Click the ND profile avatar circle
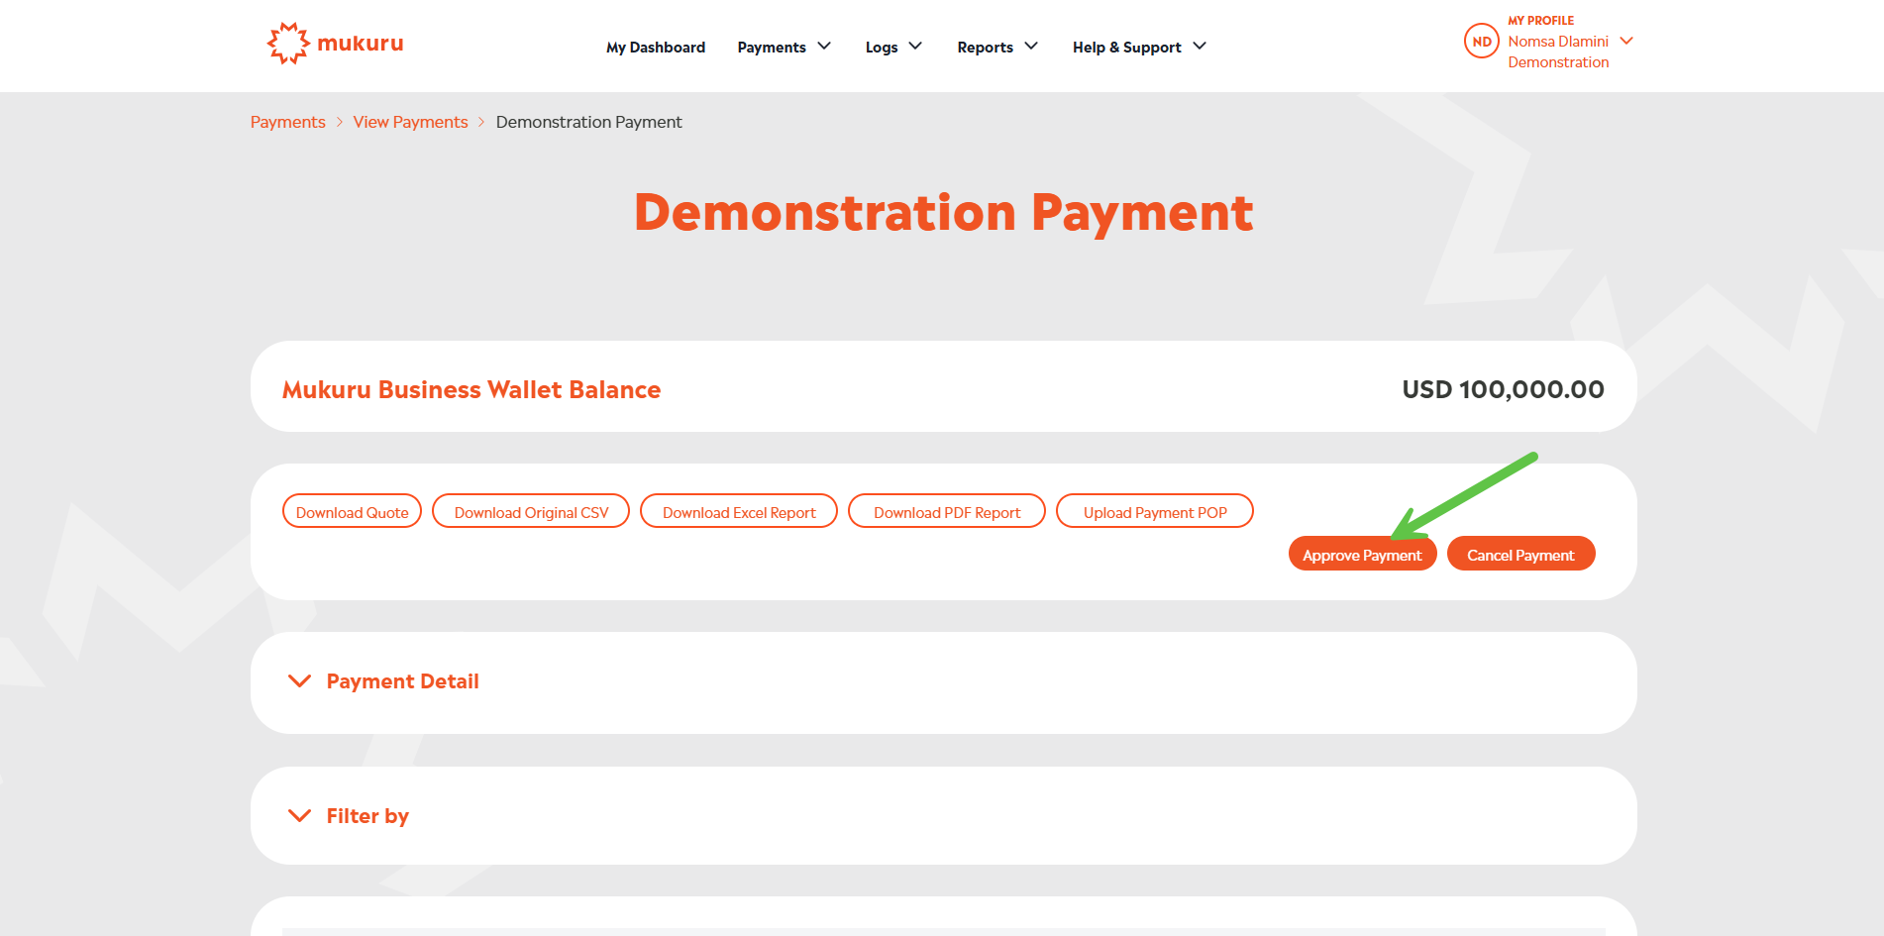Image resolution: width=1884 pixels, height=936 pixels. pos(1481,42)
